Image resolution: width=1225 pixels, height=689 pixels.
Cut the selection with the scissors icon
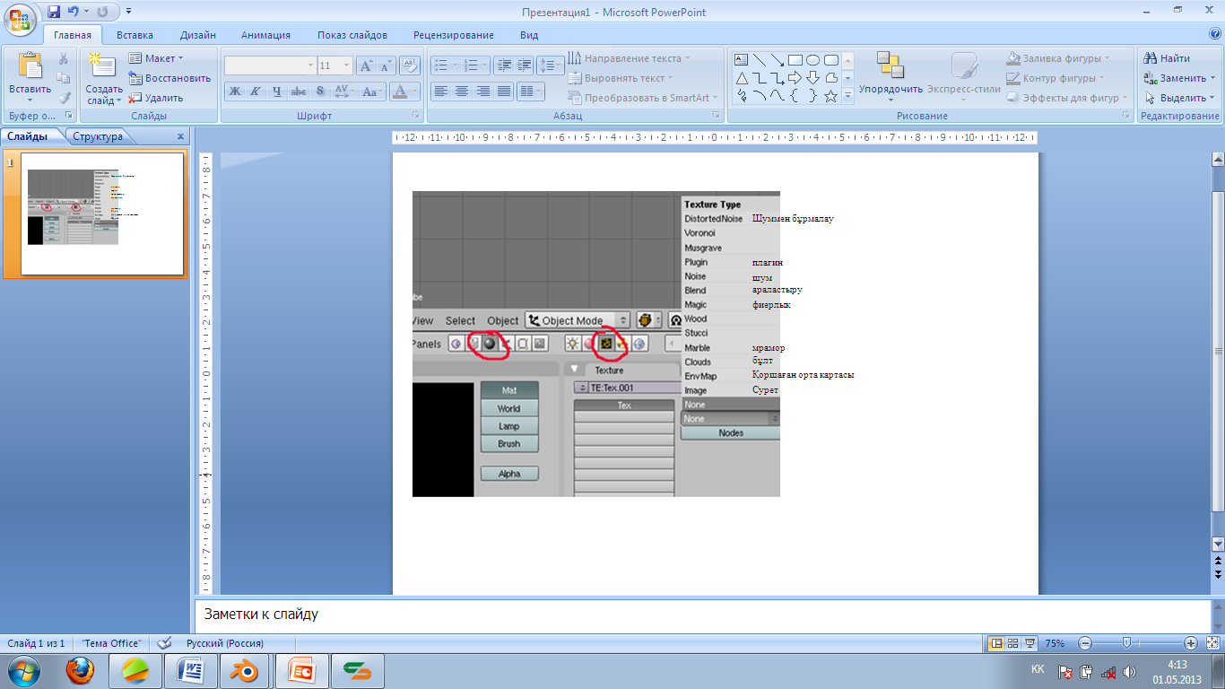pos(64,58)
